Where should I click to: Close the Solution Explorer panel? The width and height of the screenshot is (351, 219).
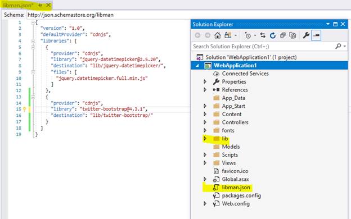click(x=343, y=24)
